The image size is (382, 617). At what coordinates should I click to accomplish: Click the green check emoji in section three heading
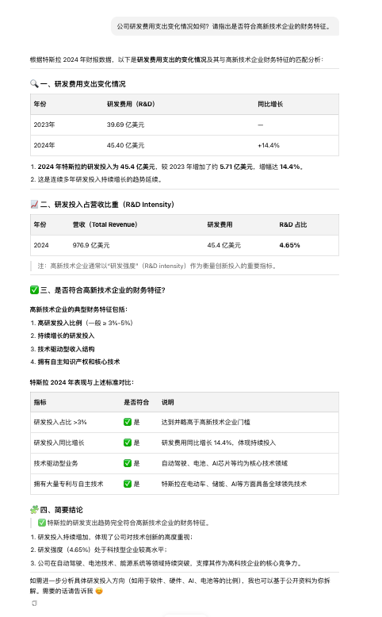[34, 290]
